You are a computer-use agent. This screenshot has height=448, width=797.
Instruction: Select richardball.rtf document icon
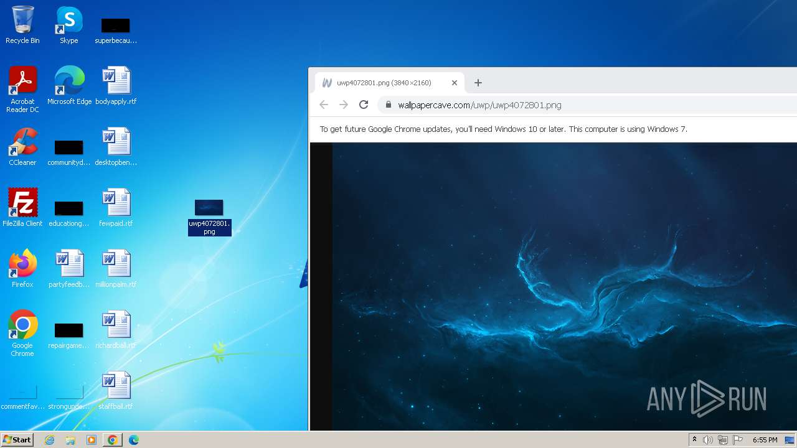pyautogui.click(x=116, y=330)
